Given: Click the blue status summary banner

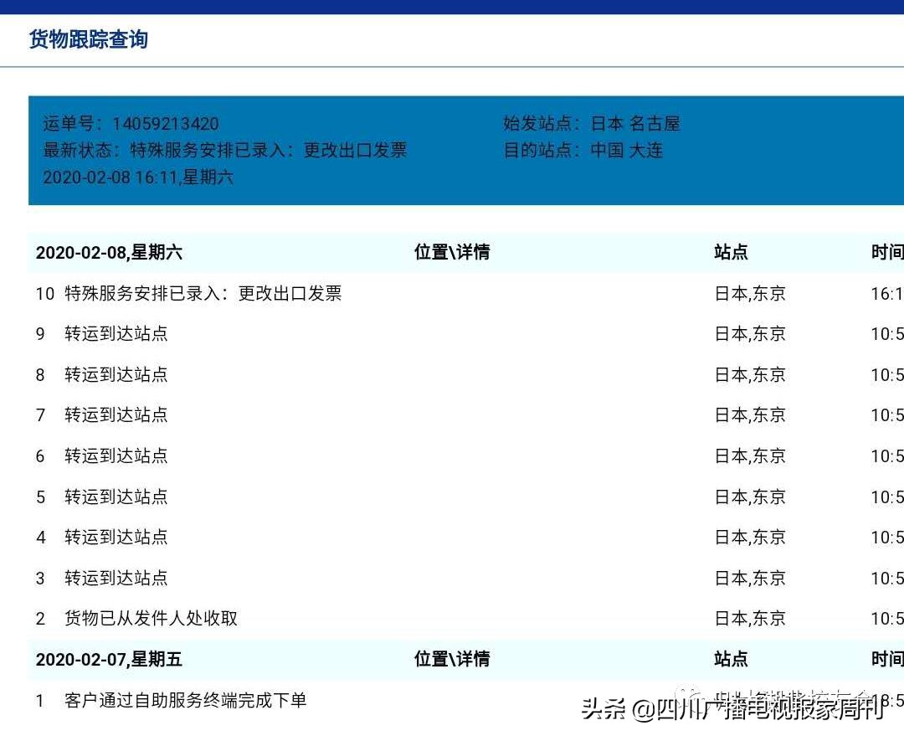Looking at the screenshot, I should coord(452,149).
